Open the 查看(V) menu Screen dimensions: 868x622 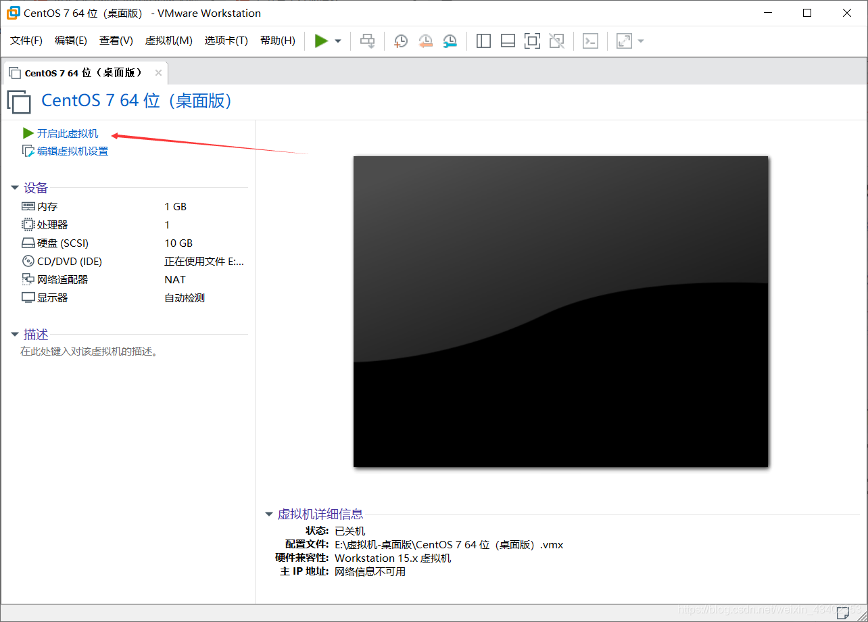pyautogui.click(x=116, y=41)
